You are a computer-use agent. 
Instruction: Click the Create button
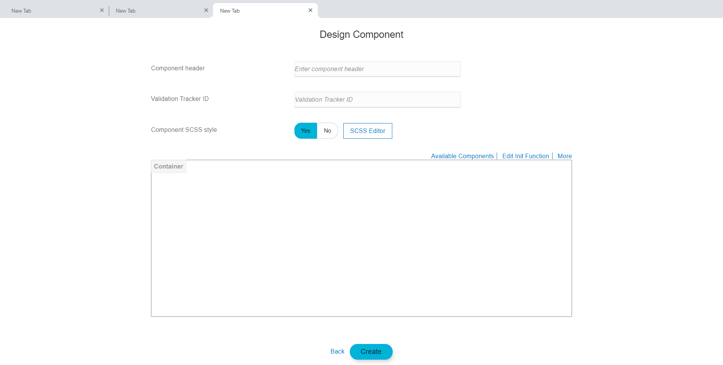coord(371,352)
